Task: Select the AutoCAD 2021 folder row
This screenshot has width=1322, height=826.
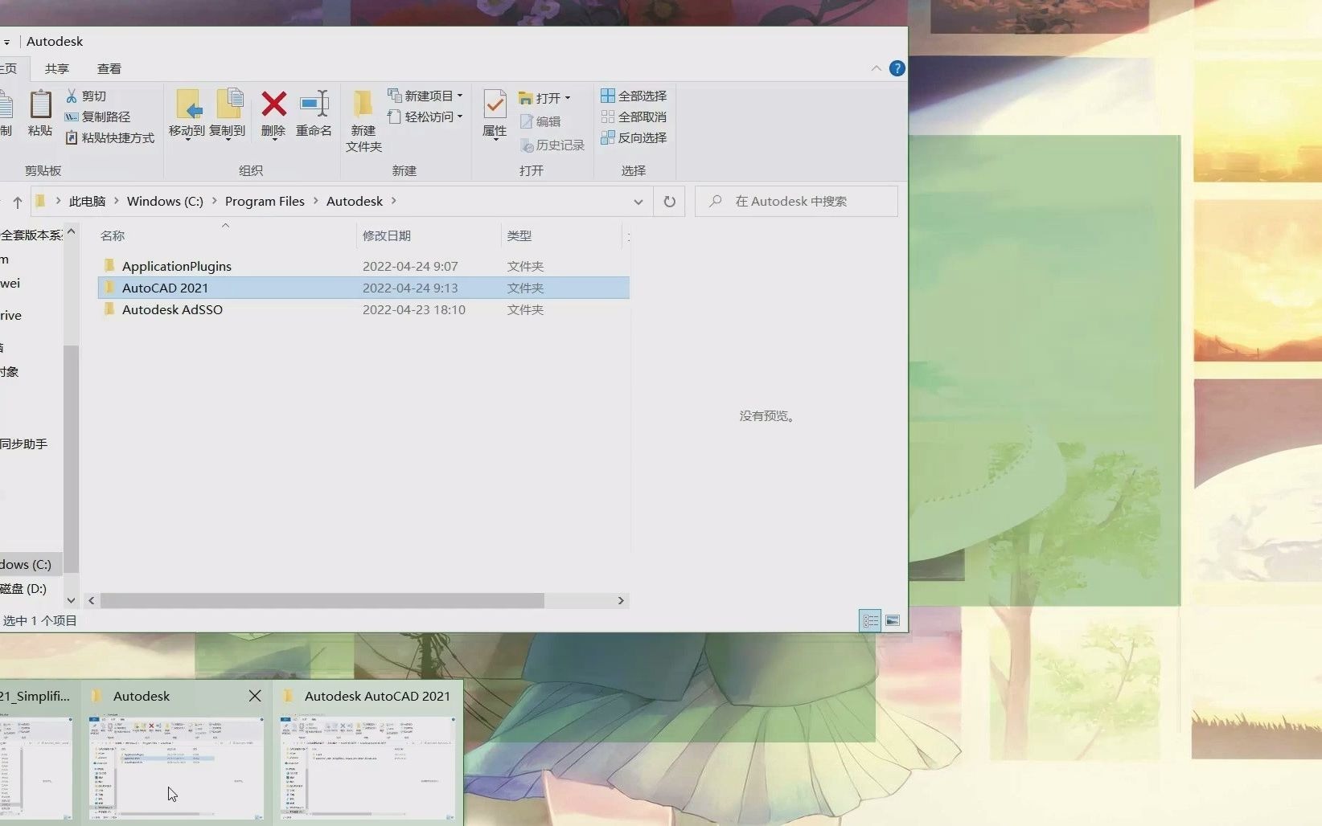Action: pyautogui.click(x=363, y=288)
